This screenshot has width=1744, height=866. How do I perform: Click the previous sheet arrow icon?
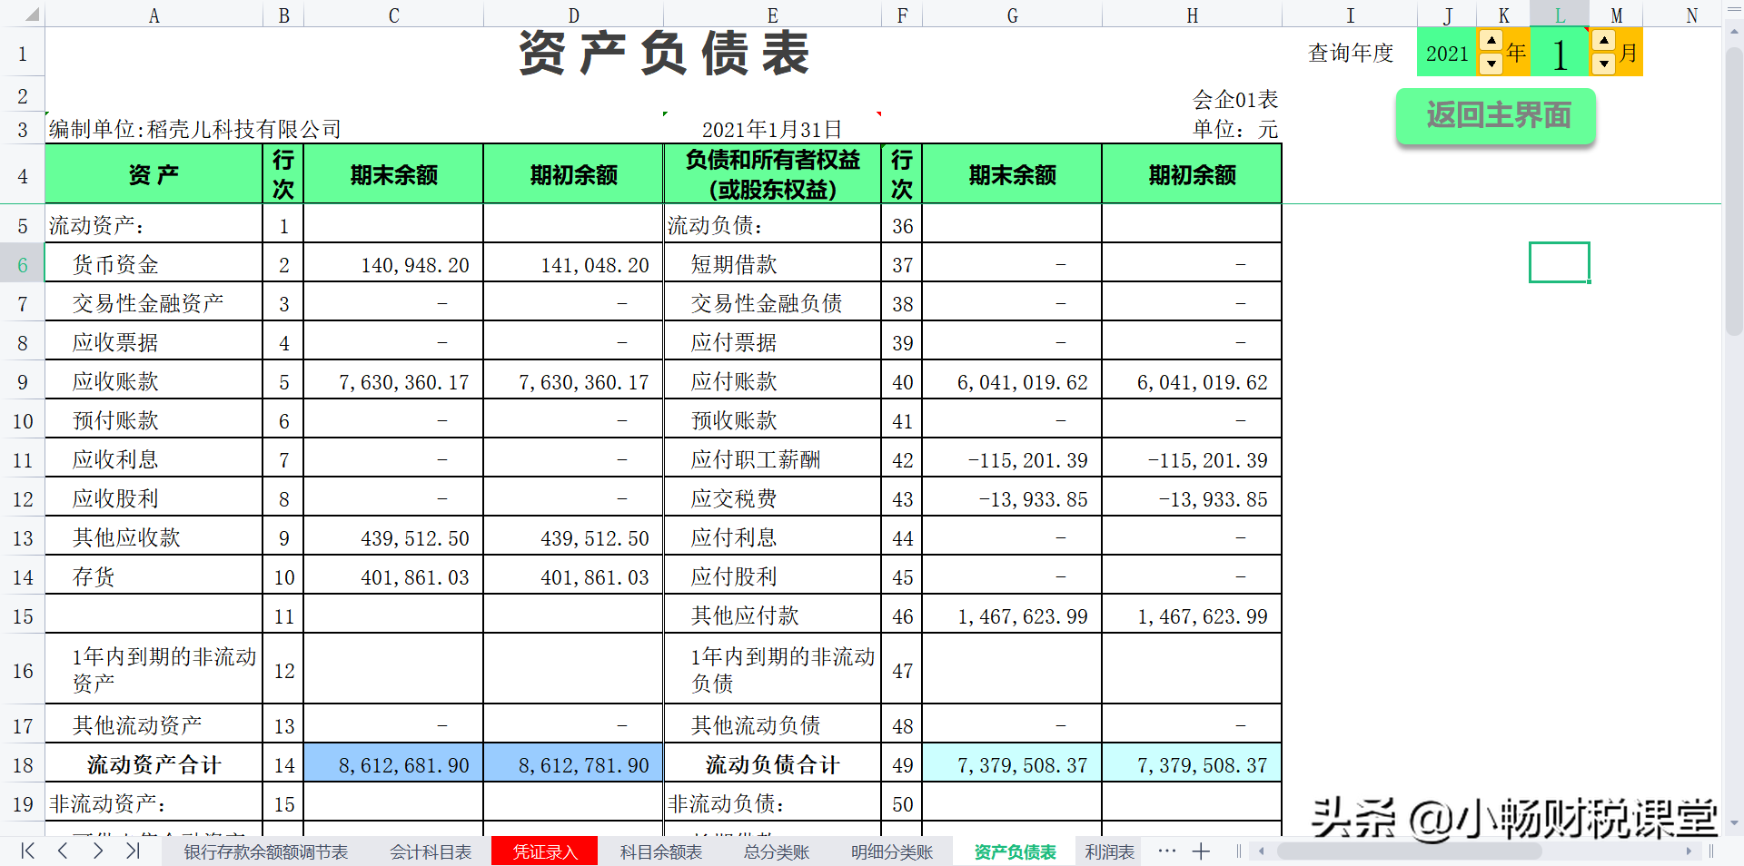tap(62, 851)
